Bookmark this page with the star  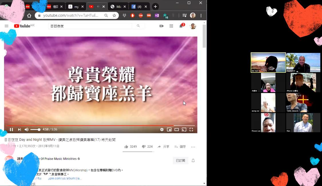(x=114, y=15)
